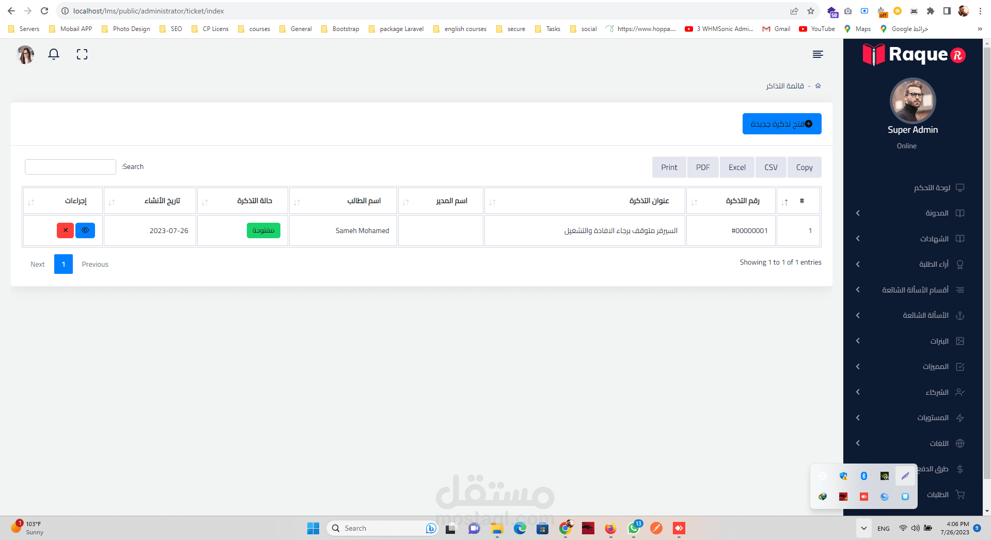991x540 pixels.
Task: Open the Gmail bookmark
Action: pyautogui.click(x=776, y=29)
